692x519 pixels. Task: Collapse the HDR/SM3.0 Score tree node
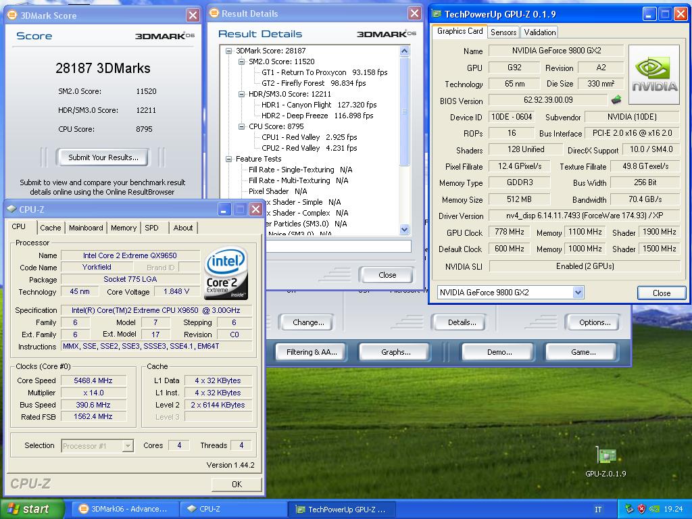coord(241,94)
